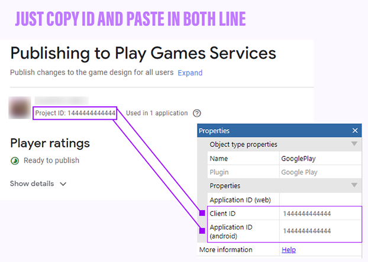Click the GooglePlay name field
This screenshot has height=262, width=368.
tap(320, 159)
